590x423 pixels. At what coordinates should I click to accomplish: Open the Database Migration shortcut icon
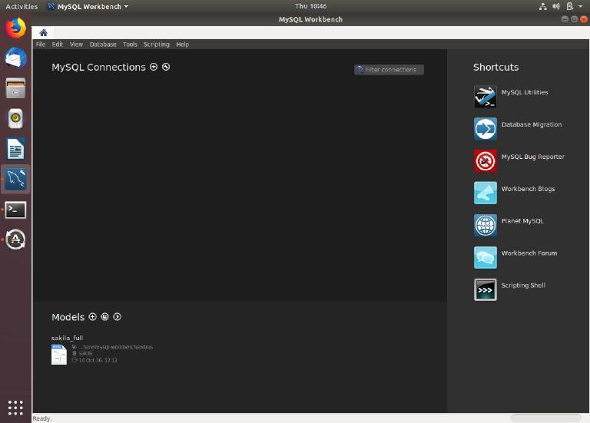486,128
